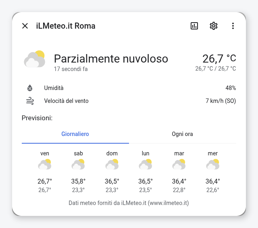This screenshot has height=228, width=258.
Task: Click the Parzialmente nuvoloso condition text
Action: point(111,59)
